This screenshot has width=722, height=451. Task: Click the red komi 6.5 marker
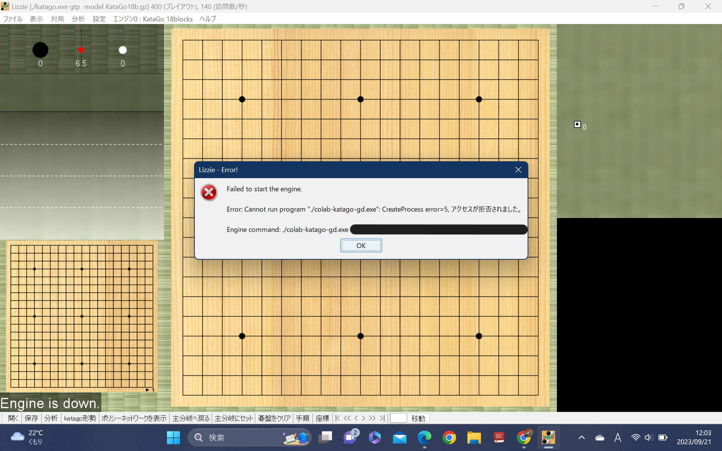click(x=81, y=50)
